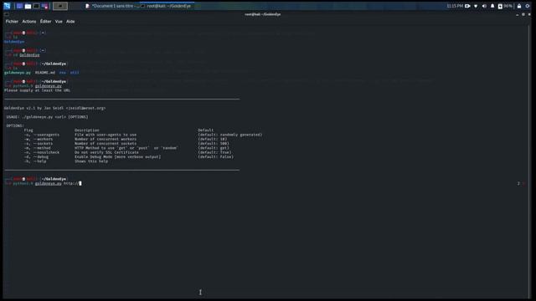Maximize the terminal window
Screen dimensions: 536x301
[523, 14]
